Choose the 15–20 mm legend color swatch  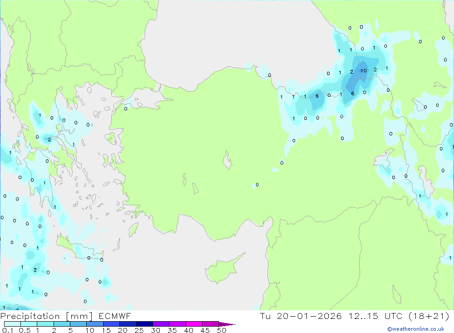[x=112, y=324]
